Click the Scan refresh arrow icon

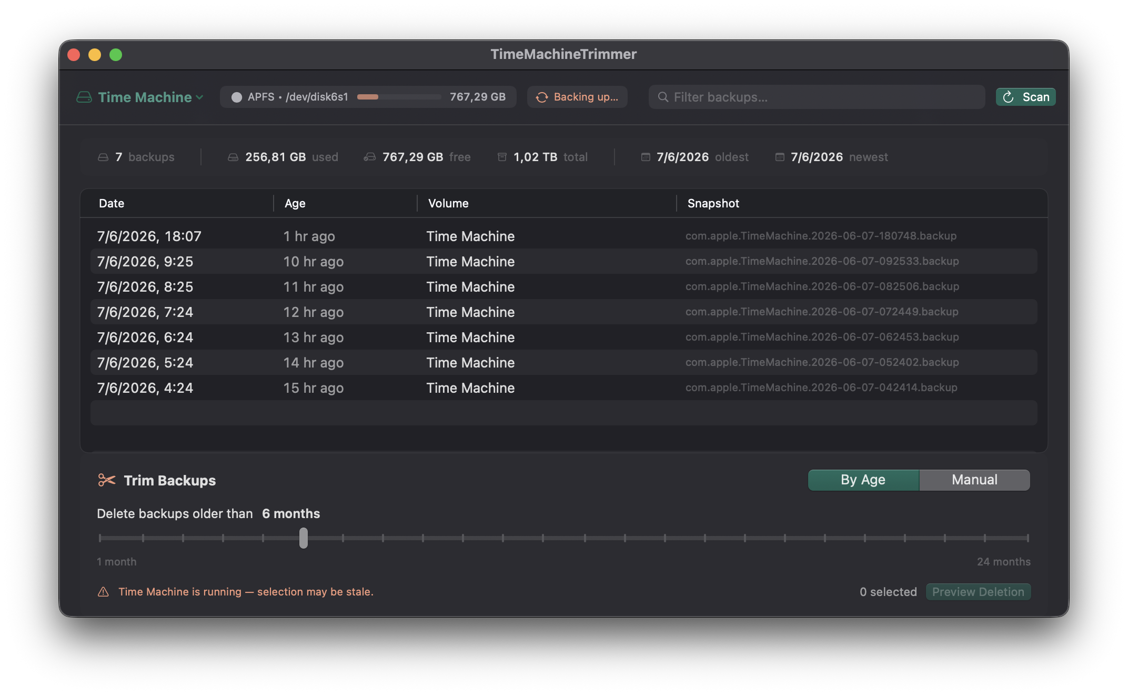(x=1008, y=97)
